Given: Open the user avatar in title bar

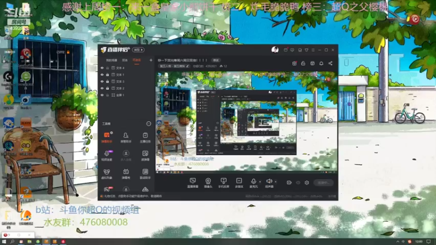Looking at the screenshot, I should click(275, 50).
